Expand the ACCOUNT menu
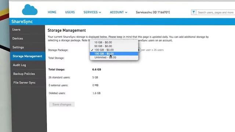235x132 pixels. [x=119, y=12]
